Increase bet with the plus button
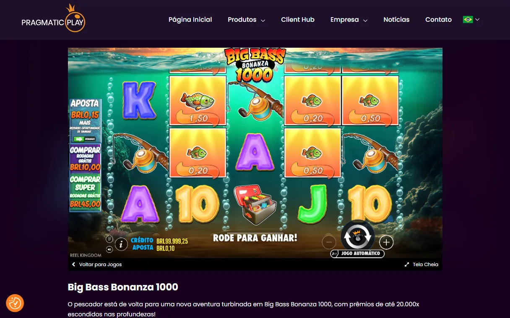 click(386, 242)
